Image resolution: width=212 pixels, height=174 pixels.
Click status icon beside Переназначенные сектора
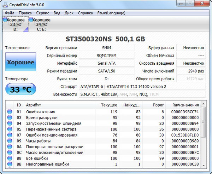click(10, 129)
